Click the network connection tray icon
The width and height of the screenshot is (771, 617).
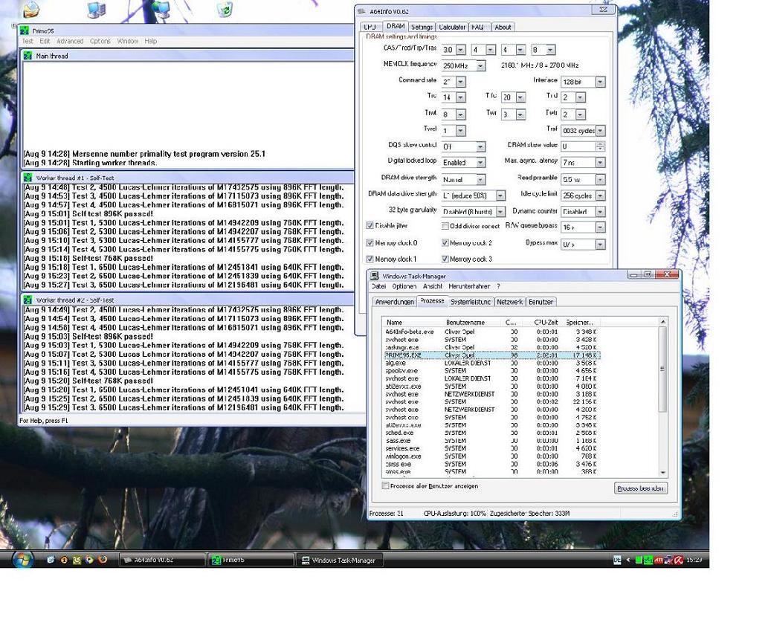668,560
